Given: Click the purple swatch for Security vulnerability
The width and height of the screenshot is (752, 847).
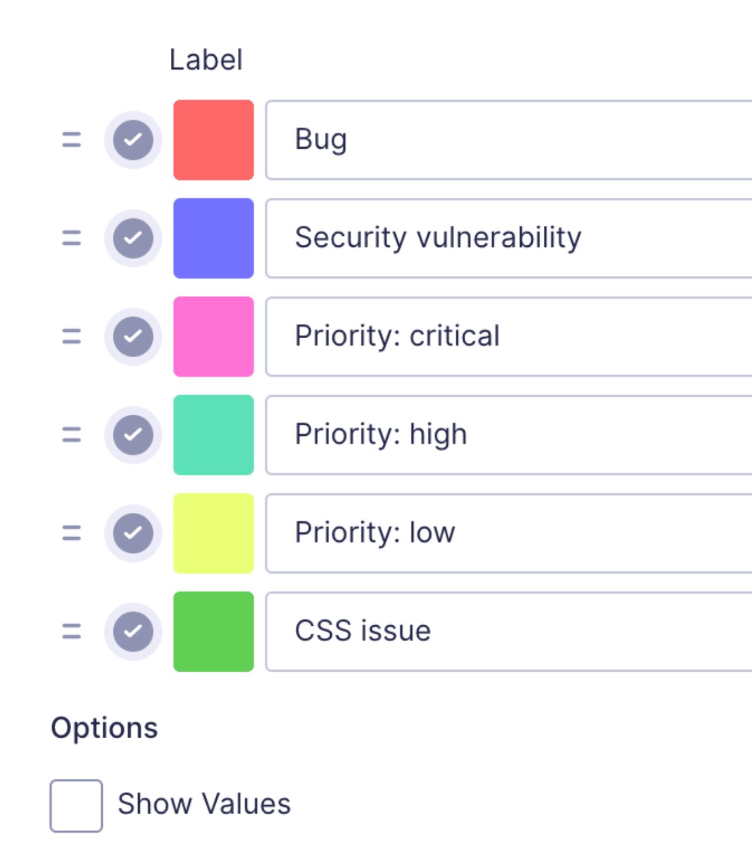Looking at the screenshot, I should pyautogui.click(x=214, y=238).
